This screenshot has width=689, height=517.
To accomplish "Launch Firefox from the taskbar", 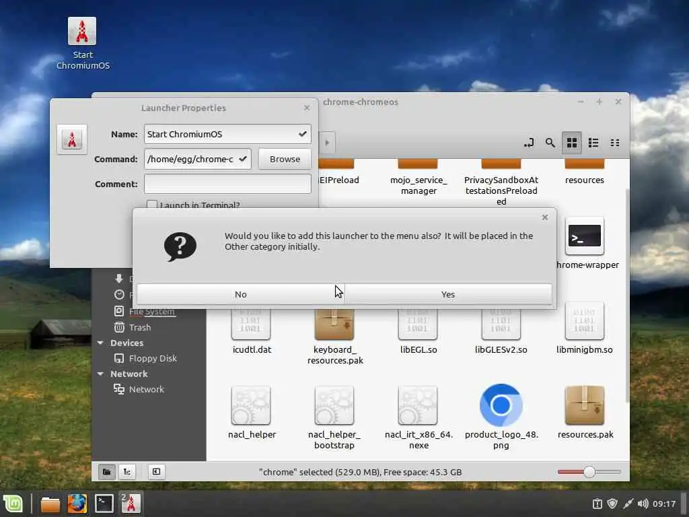I will pyautogui.click(x=77, y=504).
